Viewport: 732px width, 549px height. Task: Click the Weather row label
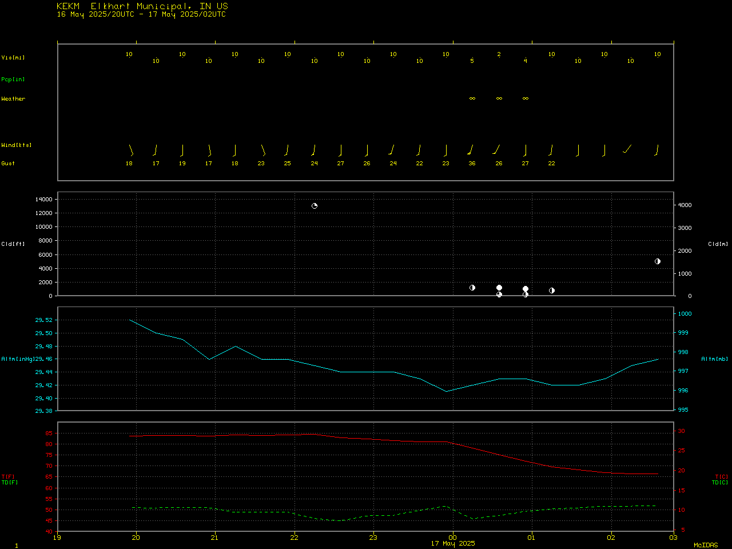click(13, 99)
